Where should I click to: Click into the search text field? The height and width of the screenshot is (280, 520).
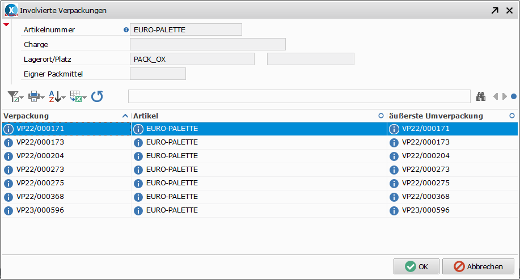(299, 96)
